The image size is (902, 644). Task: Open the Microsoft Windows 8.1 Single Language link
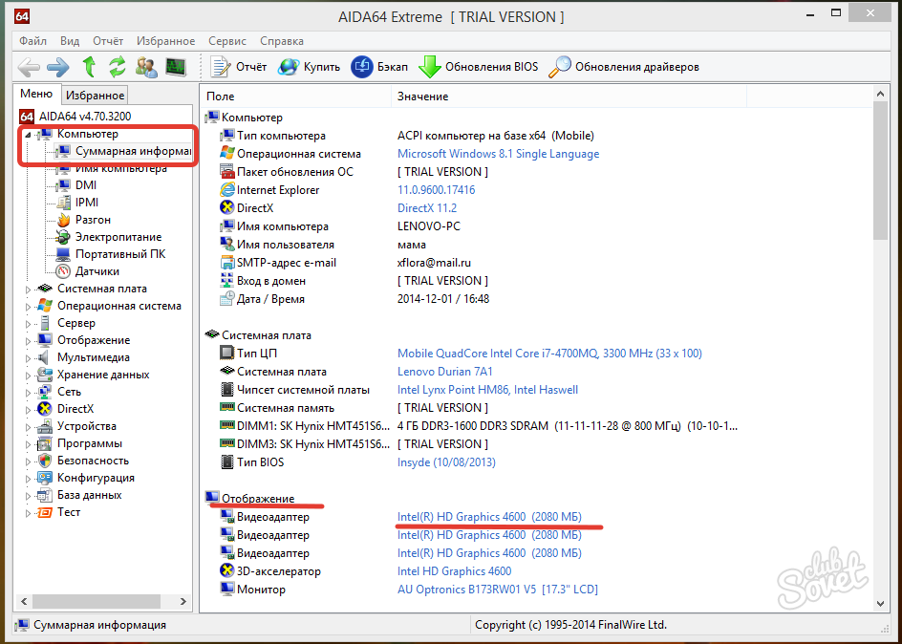click(x=498, y=154)
